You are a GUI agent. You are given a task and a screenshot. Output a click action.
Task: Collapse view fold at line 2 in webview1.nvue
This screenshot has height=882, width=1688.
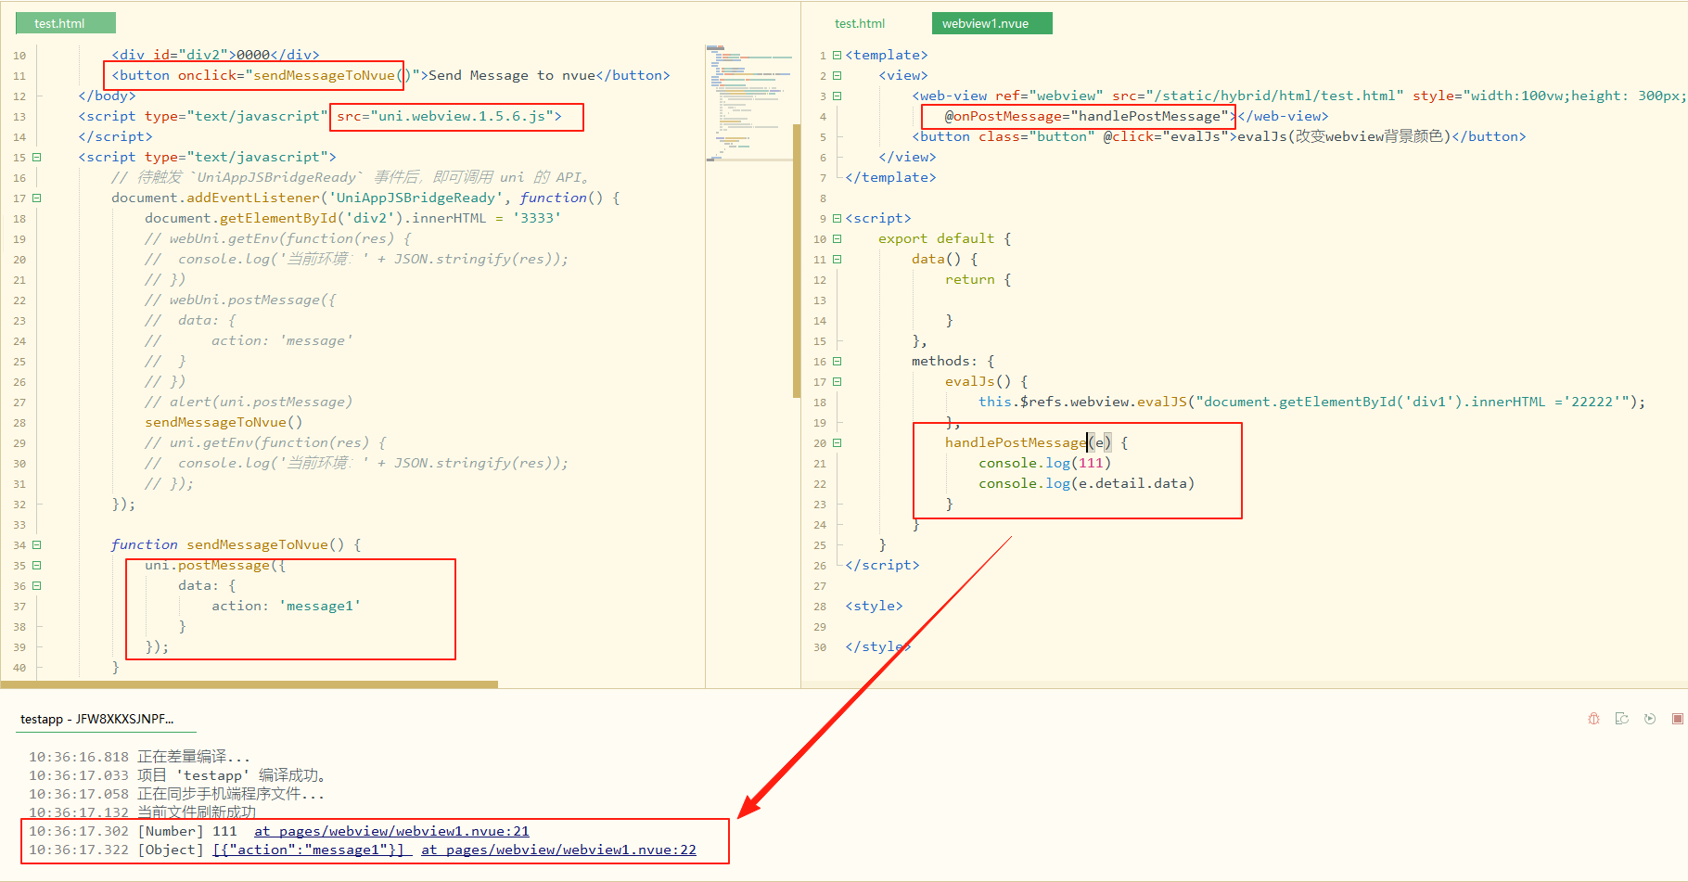(837, 75)
